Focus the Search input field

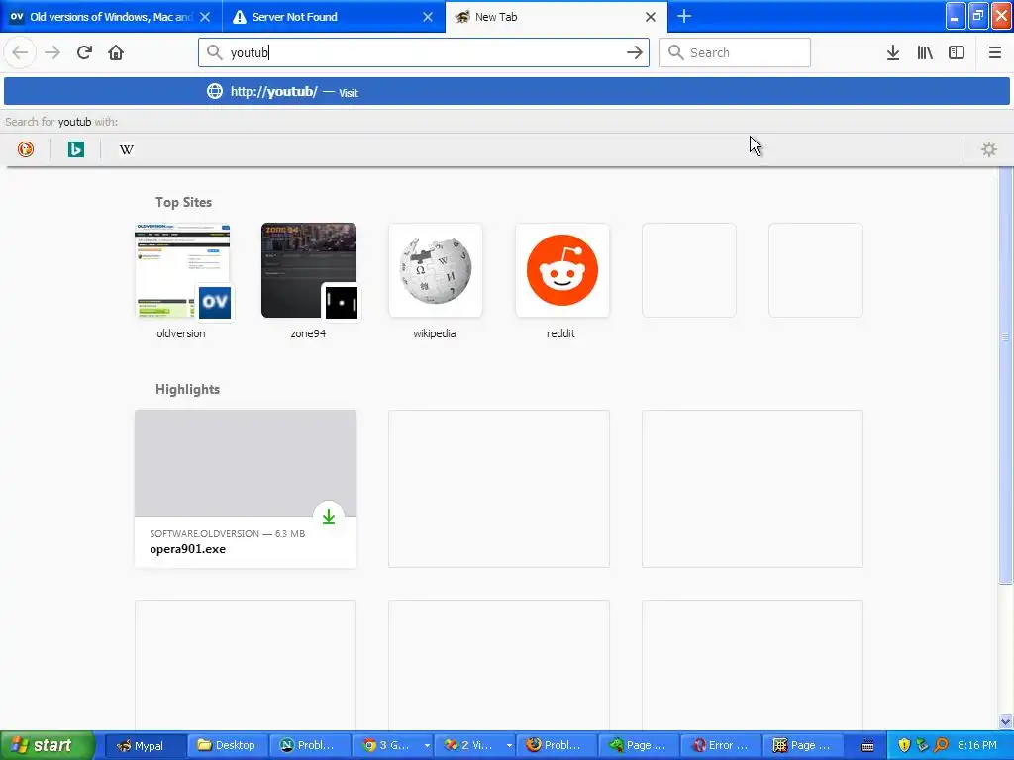pyautogui.click(x=735, y=52)
